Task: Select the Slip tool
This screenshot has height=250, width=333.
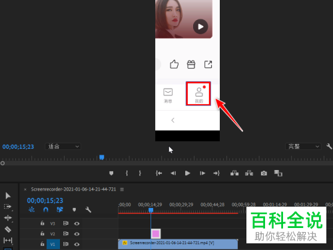Action: pyautogui.click(x=8, y=240)
